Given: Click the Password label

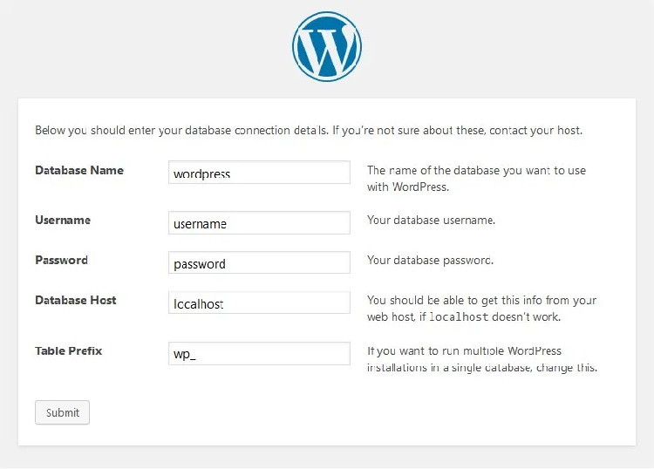Looking at the screenshot, I should [x=61, y=260].
